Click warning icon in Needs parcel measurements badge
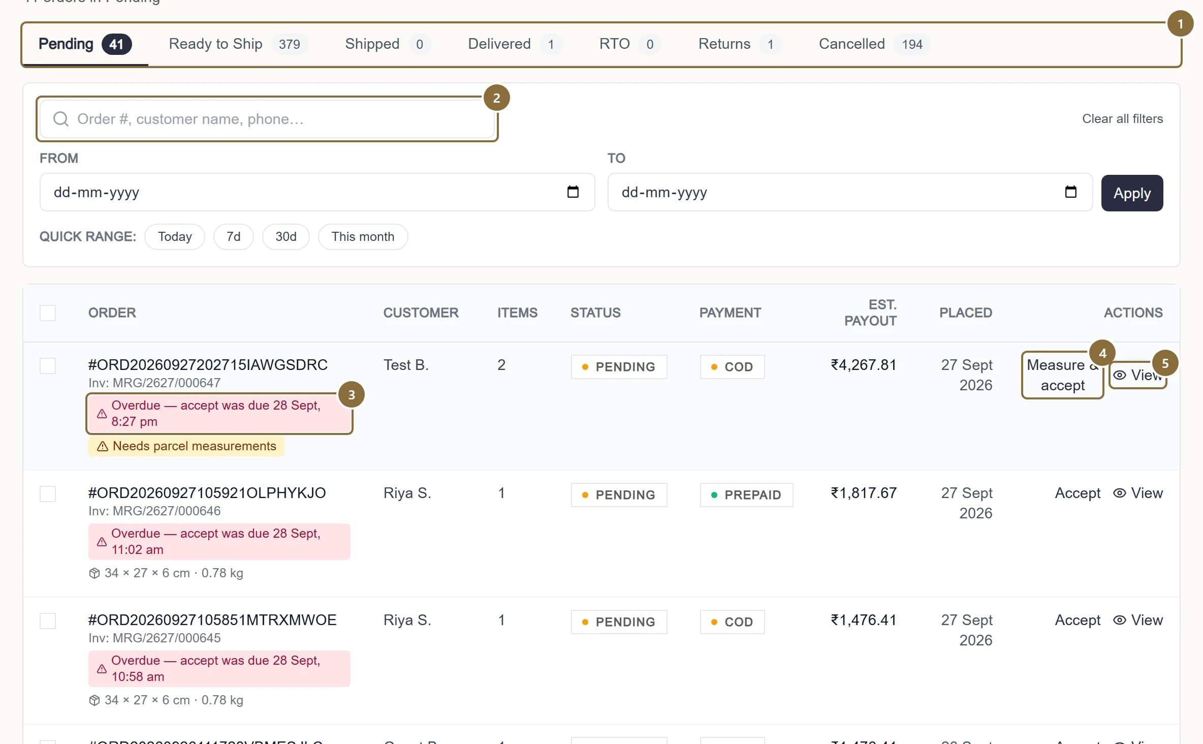 point(102,446)
